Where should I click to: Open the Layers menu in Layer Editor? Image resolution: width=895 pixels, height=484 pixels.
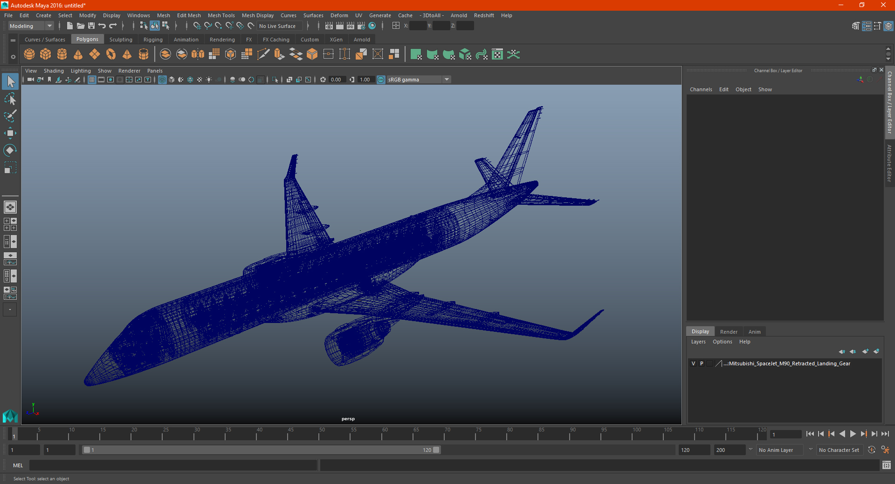pyautogui.click(x=698, y=342)
